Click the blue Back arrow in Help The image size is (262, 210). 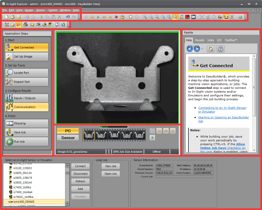pos(190,49)
